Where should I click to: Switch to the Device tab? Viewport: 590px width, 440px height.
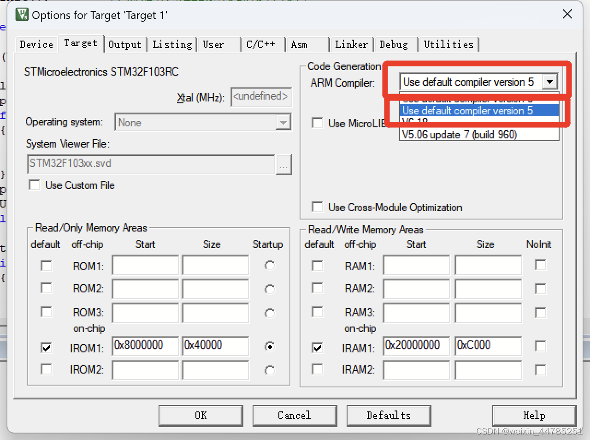[36, 44]
